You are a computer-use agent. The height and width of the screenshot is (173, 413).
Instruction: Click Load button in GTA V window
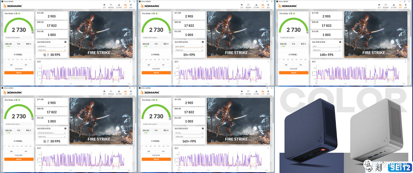(286, 65)
